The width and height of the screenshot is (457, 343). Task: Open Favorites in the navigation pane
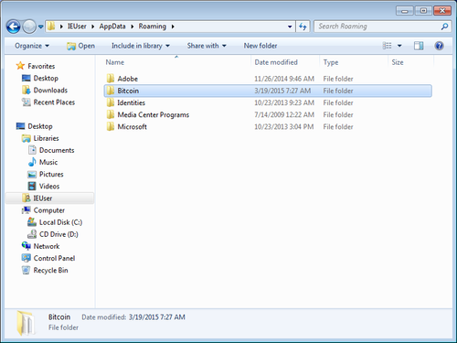tap(41, 66)
